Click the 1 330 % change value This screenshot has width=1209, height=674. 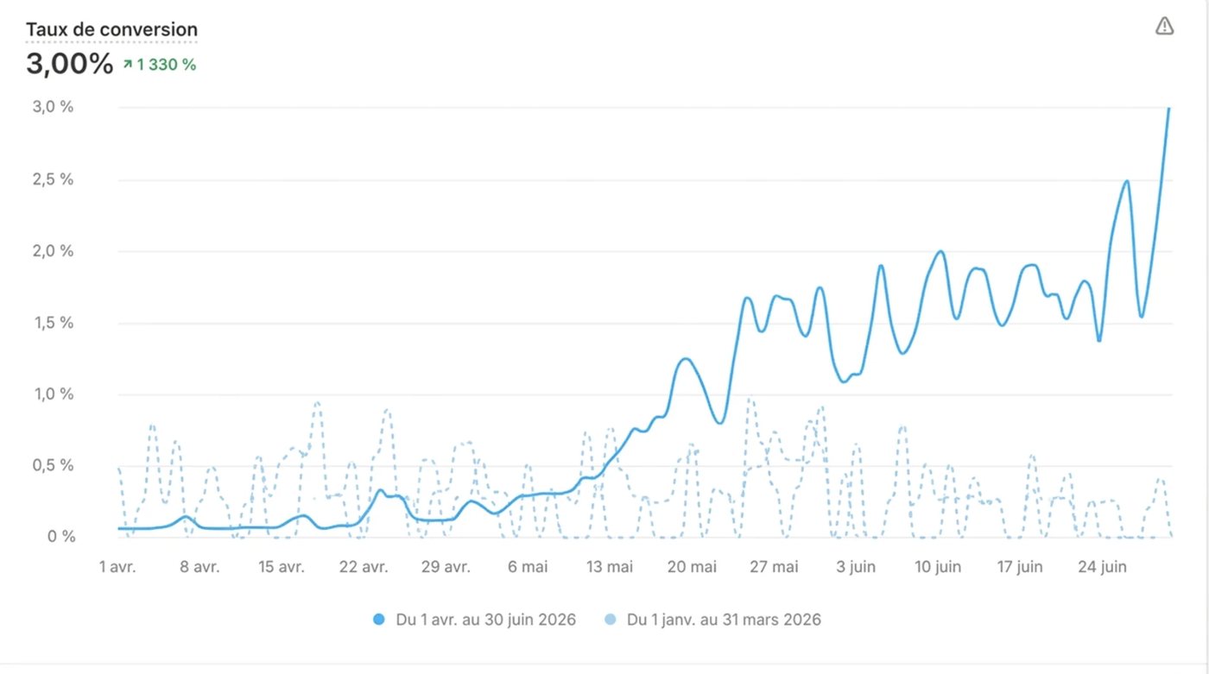click(166, 64)
